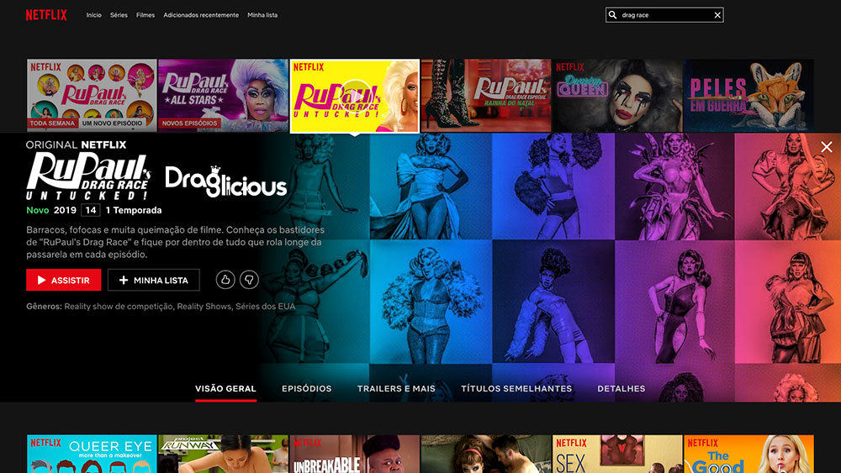Open Séries in the navigation
The image size is (841, 473).
pos(119,15)
